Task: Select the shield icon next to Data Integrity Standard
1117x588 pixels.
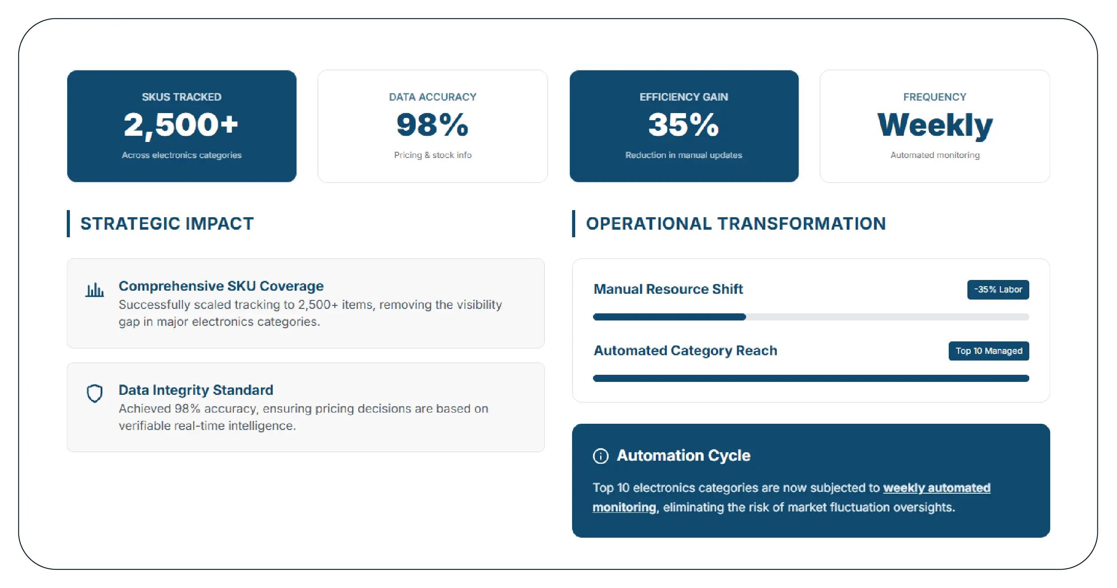Action: [x=94, y=394]
